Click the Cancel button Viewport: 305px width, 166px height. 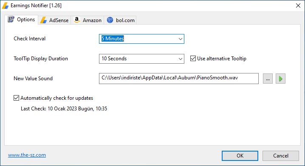click(x=280, y=156)
